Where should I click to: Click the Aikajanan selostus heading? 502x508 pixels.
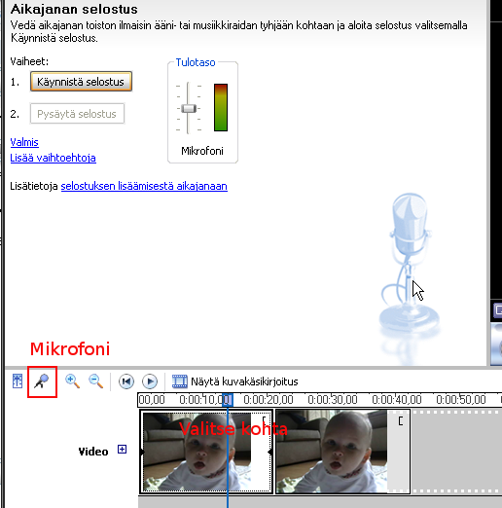74,9
